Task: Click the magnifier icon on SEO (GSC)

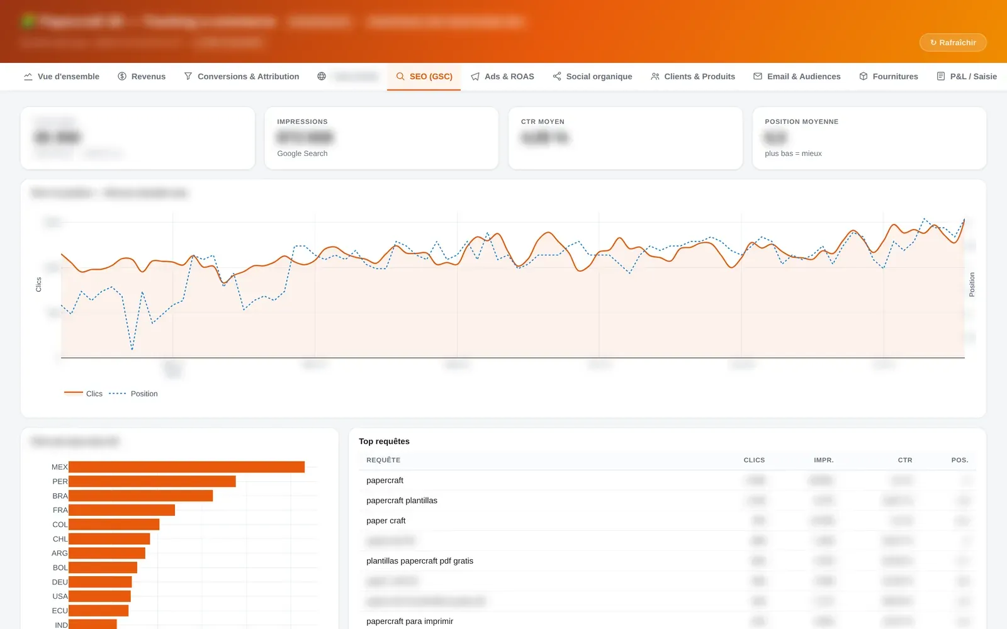Action: [400, 77]
